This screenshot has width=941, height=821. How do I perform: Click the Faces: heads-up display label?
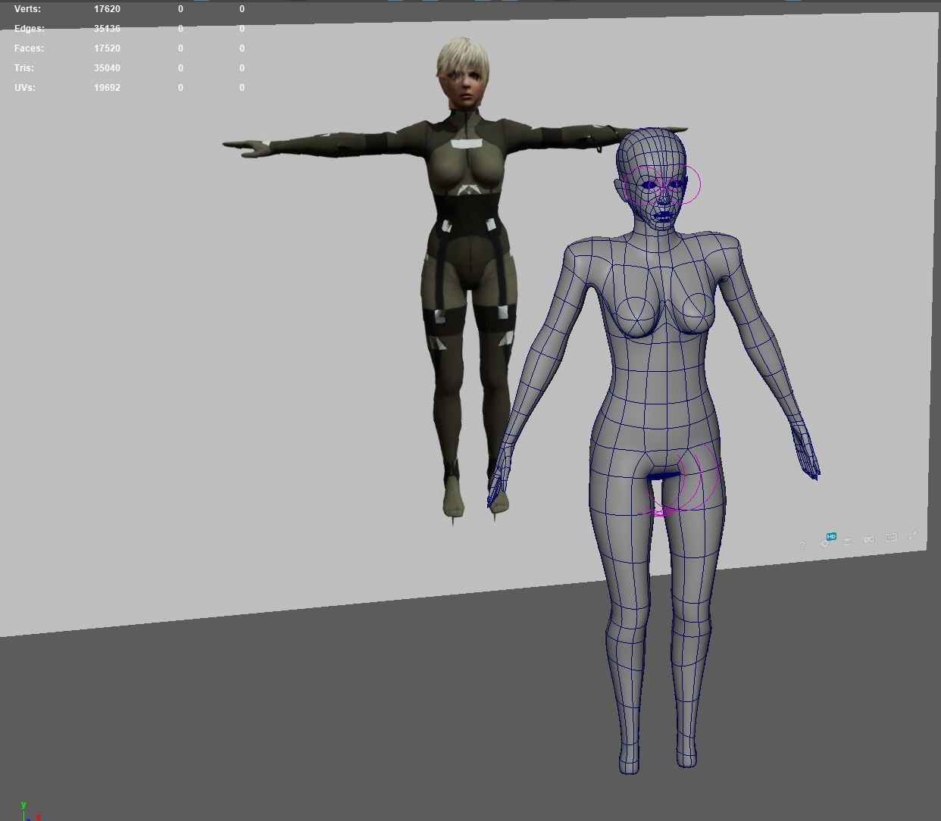click(29, 48)
